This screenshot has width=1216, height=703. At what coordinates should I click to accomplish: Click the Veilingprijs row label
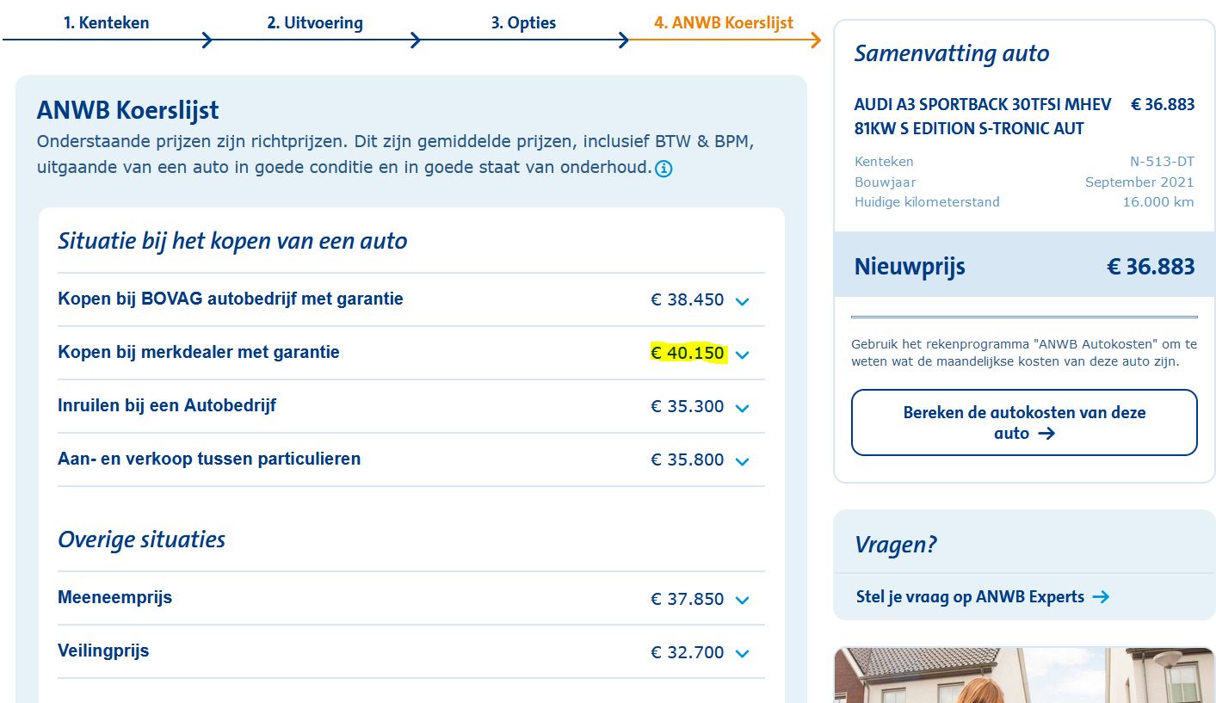(103, 651)
